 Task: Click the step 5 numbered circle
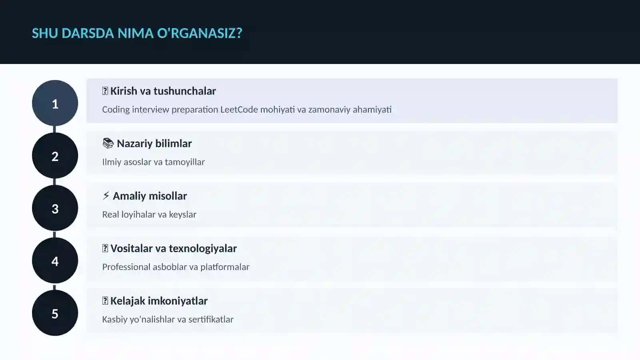click(x=55, y=313)
